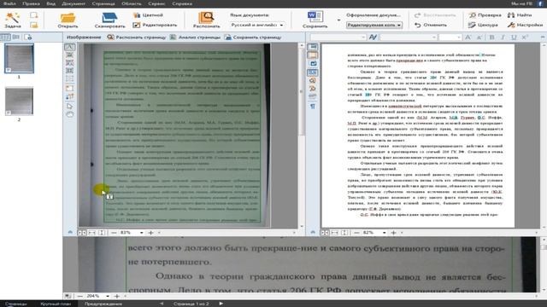The image size is (547, 307).
Task: Open Цензура redaction tool
Action: click(x=483, y=25)
